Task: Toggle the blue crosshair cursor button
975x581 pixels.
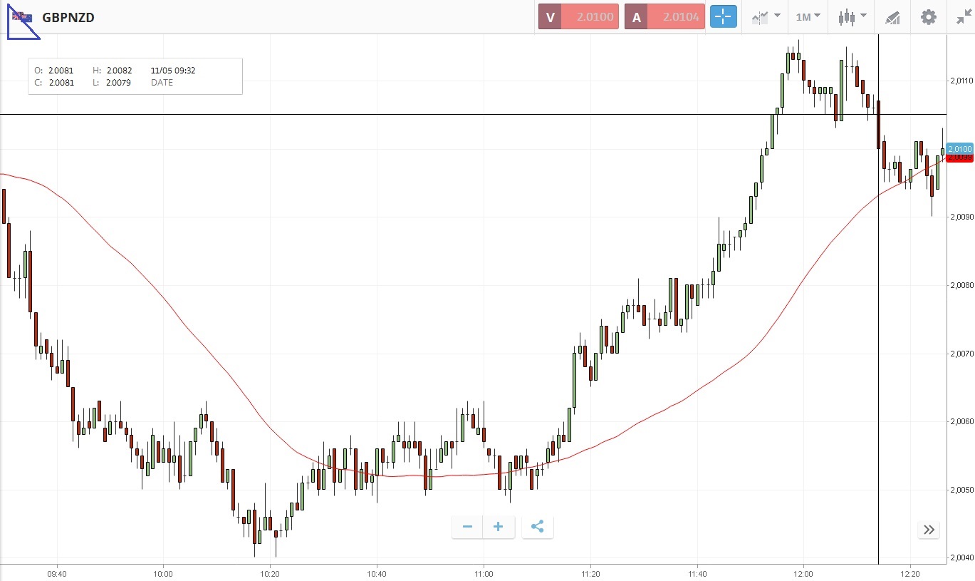Action: (723, 17)
